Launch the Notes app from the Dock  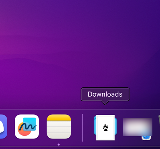(x=59, y=126)
